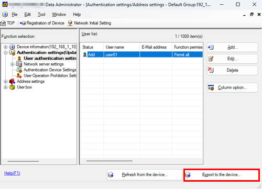Click the Export to the device button

(222, 175)
